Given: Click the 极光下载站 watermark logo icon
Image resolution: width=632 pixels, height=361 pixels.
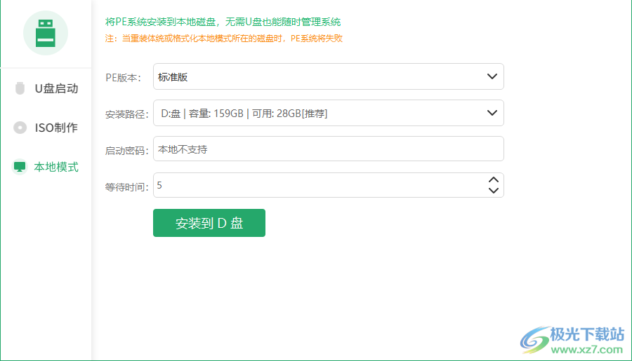Looking at the screenshot, I should (534, 338).
